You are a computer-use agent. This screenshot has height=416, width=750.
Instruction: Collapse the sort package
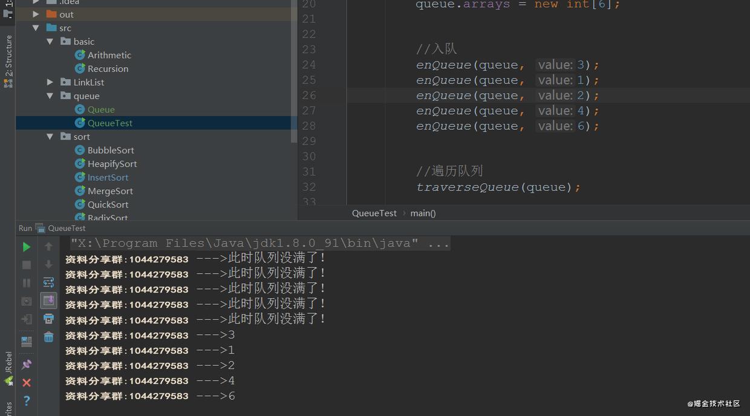pos(50,137)
